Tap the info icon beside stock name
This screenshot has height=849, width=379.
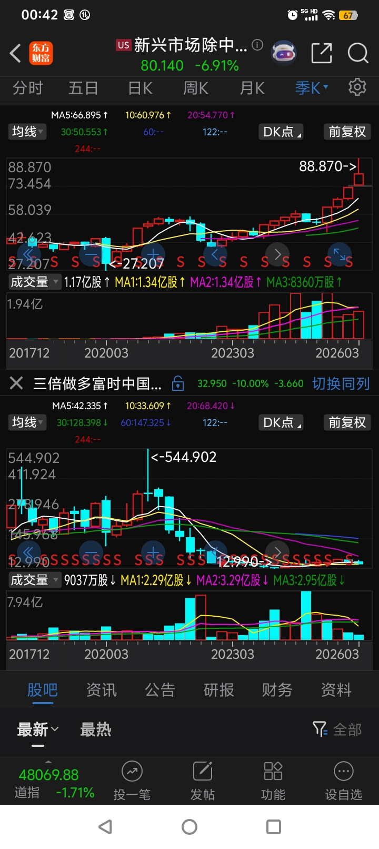(x=257, y=45)
